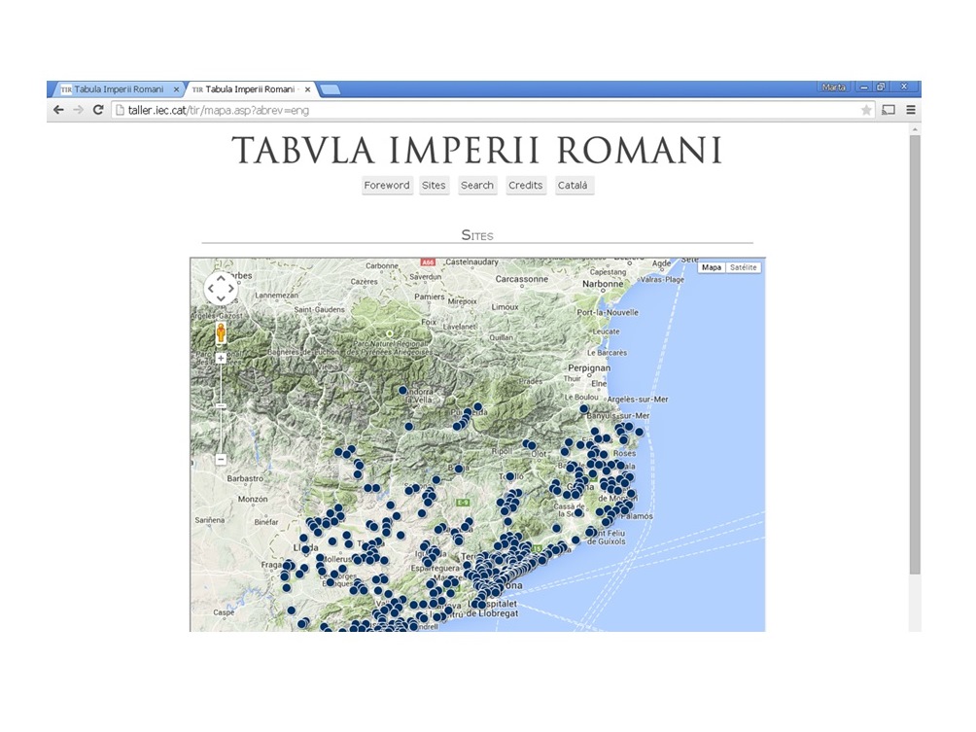Open the Sites navigation item
This screenshot has width=976, height=732.
coord(434,186)
